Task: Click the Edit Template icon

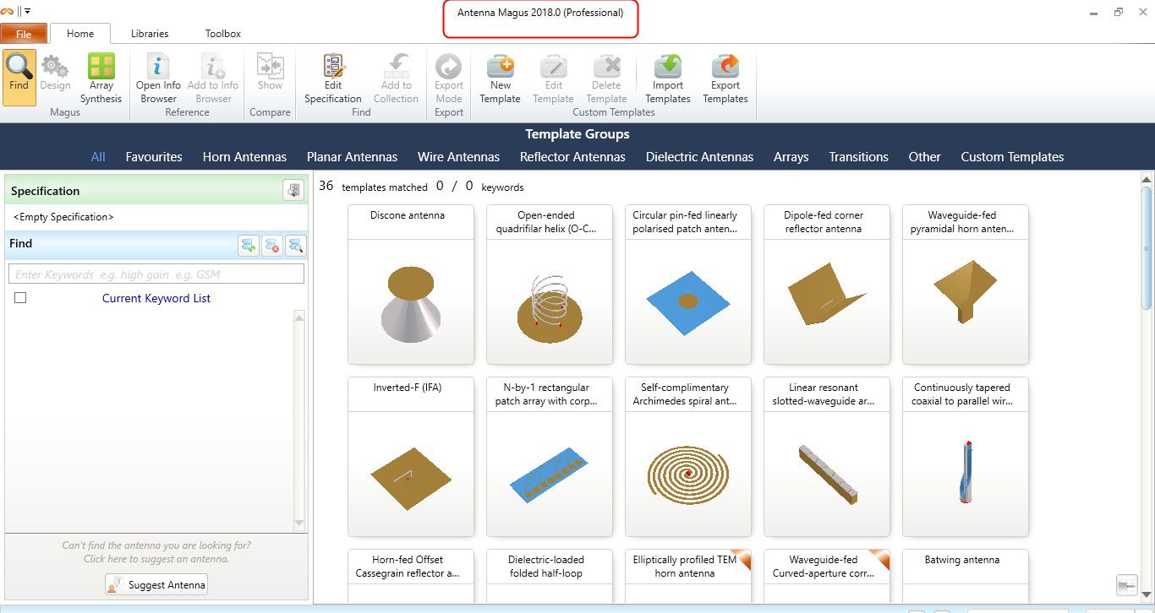Action: coord(554,67)
